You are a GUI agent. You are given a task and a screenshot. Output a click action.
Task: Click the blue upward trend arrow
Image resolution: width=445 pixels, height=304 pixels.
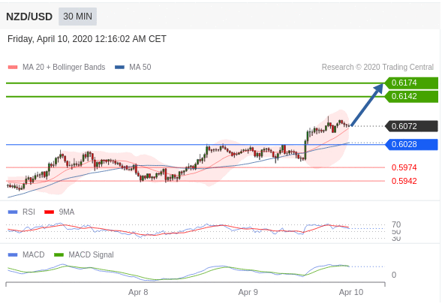[367, 104]
